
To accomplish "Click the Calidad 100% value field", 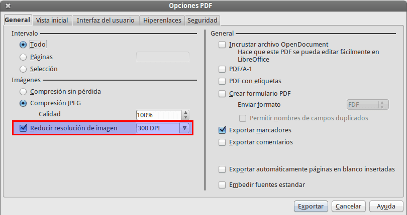I will click(x=159, y=115).
